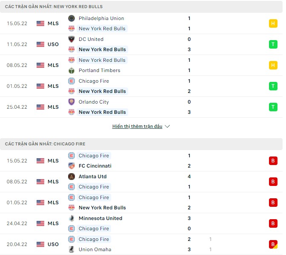This screenshot has width=286, height=255.
Task: Select the "Các trận gần nhất: Chicago Fire" section header
Action: (45, 144)
